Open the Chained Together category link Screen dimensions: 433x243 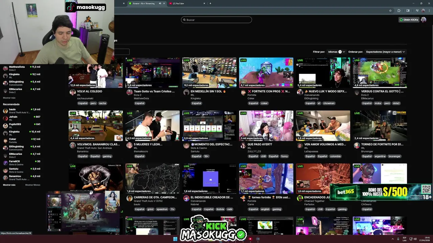314,201
